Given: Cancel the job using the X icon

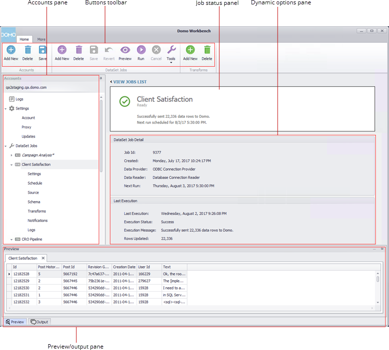Looking at the screenshot, I should pos(156,50).
